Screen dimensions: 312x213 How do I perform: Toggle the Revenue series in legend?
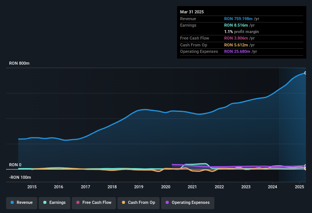click(22, 203)
